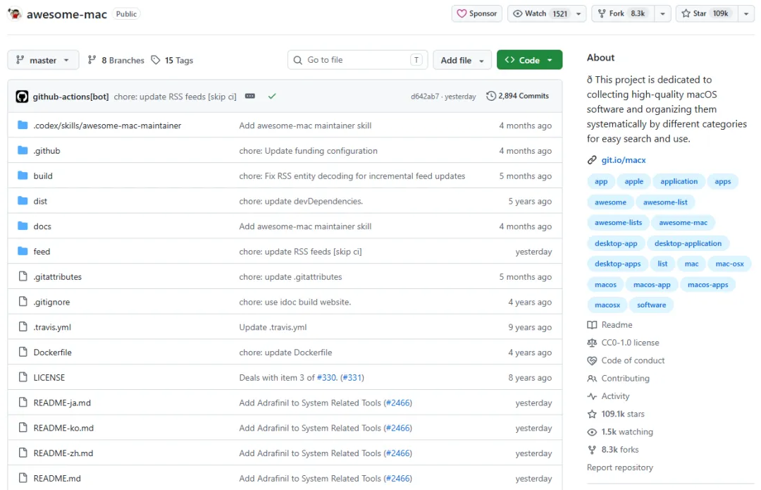Open the git.io/macx website link
The width and height of the screenshot is (761, 490).
(x=624, y=160)
